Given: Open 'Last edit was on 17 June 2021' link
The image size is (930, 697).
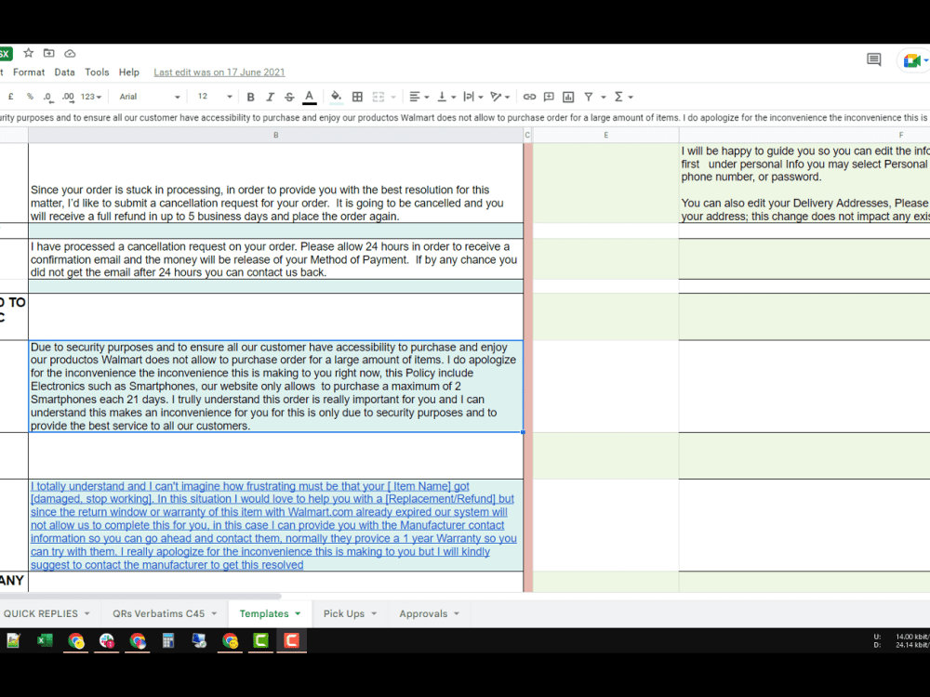Looking at the screenshot, I should coord(219,72).
